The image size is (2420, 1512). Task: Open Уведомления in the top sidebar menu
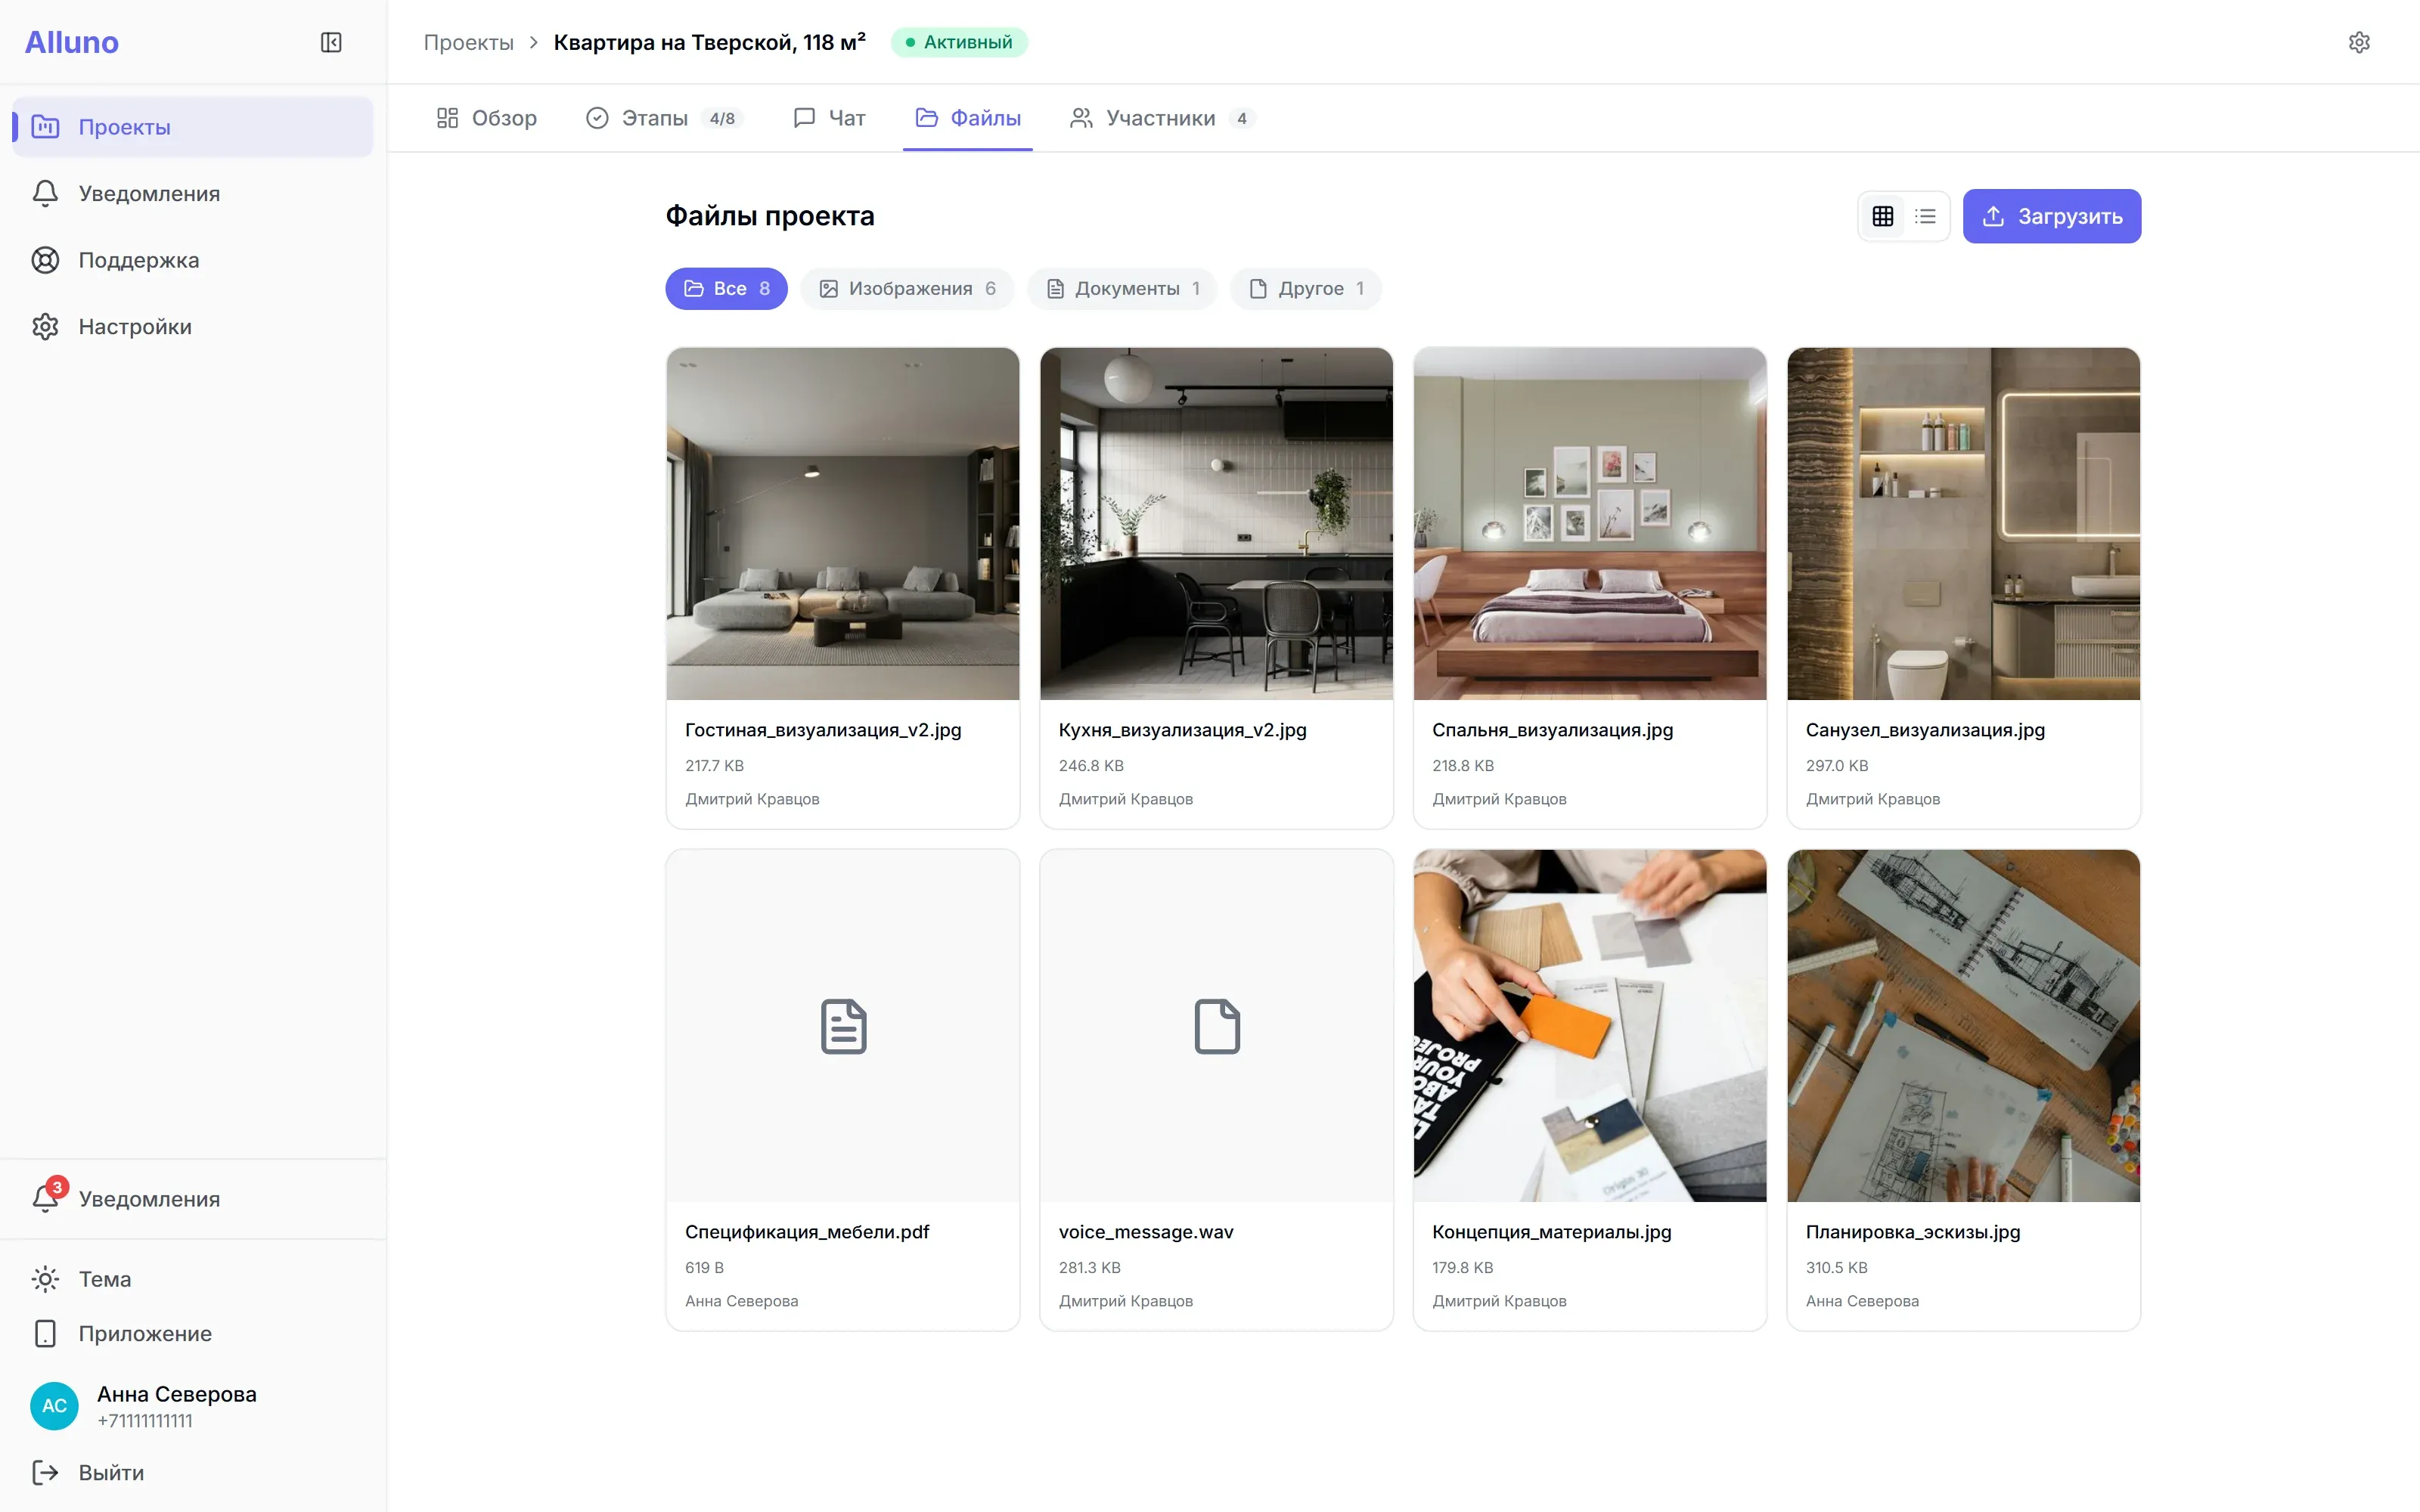coord(192,193)
